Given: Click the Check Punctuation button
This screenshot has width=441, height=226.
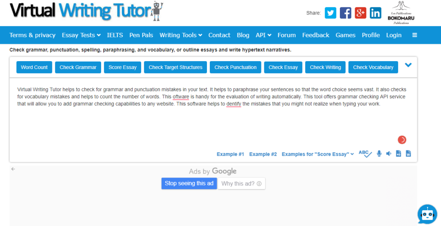Looking at the screenshot, I should coord(235,67).
